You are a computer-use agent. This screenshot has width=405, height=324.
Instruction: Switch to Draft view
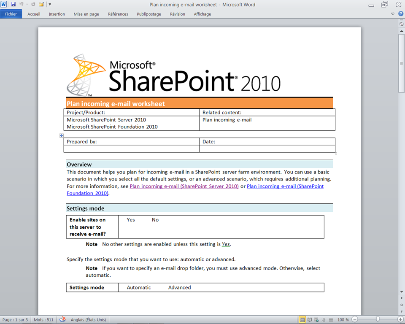331,320
